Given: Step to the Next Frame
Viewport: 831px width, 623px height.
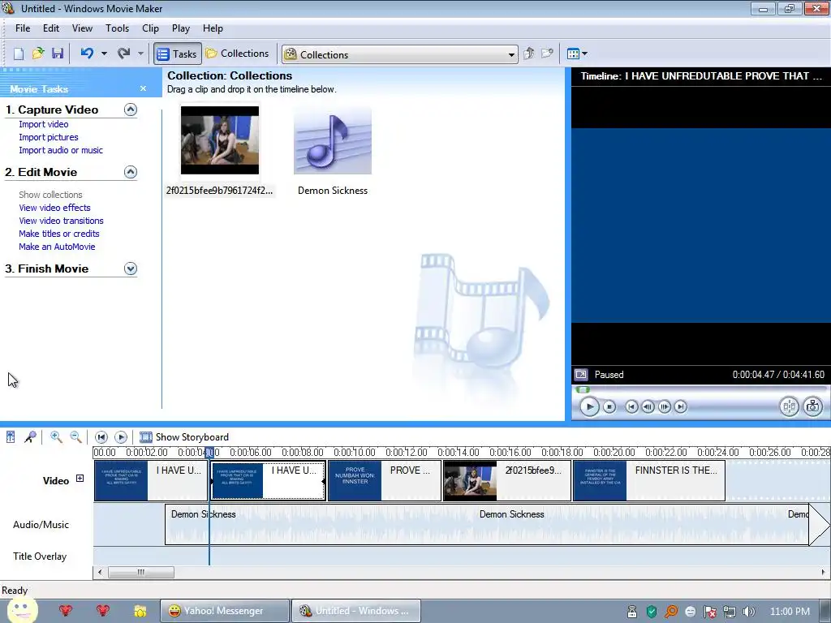Looking at the screenshot, I should click(x=664, y=407).
